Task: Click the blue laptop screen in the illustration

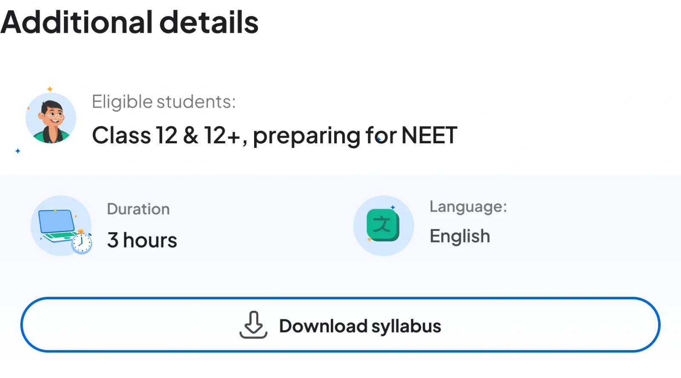Action: pyautogui.click(x=56, y=221)
